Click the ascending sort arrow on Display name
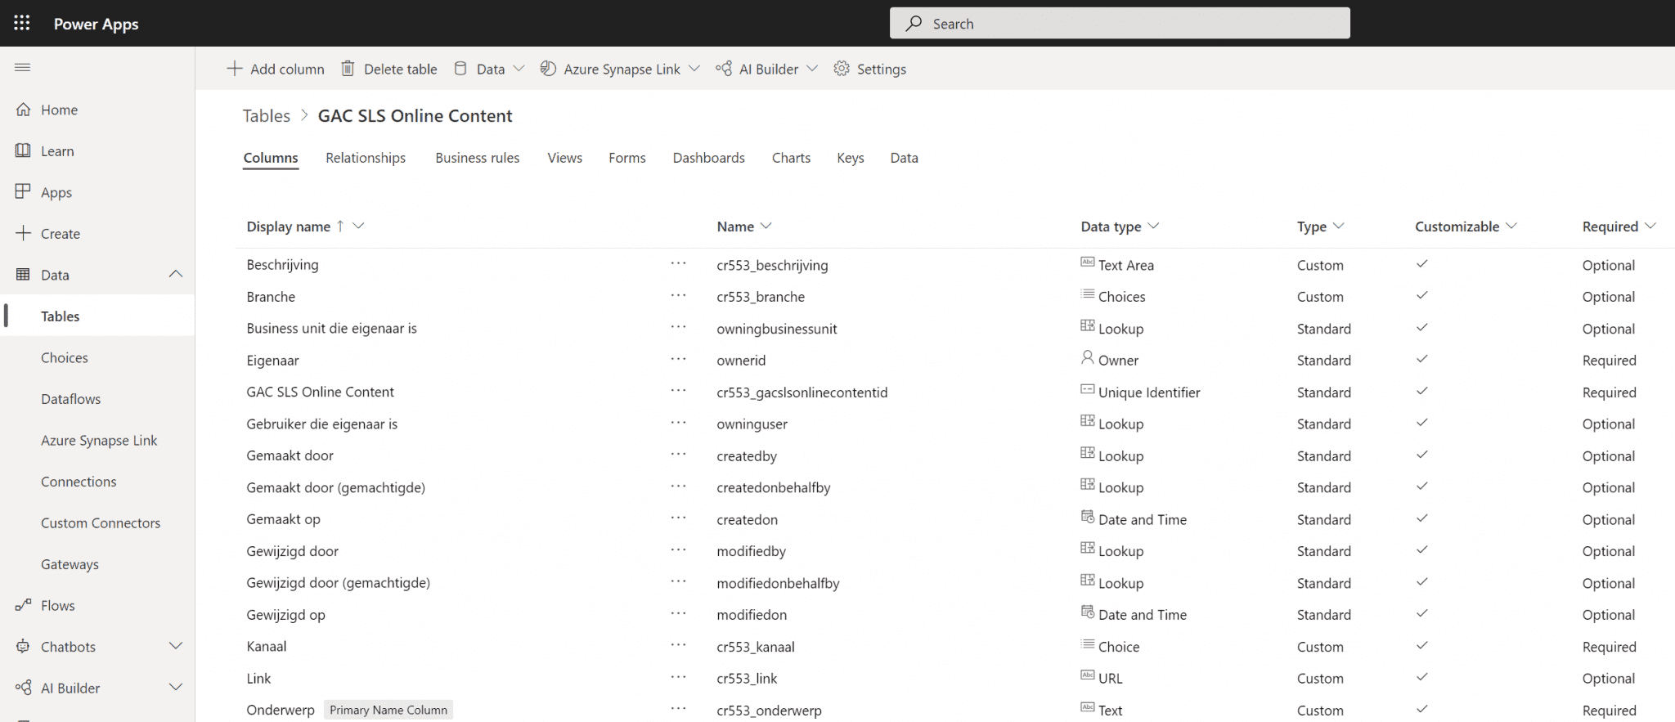 [x=340, y=226]
